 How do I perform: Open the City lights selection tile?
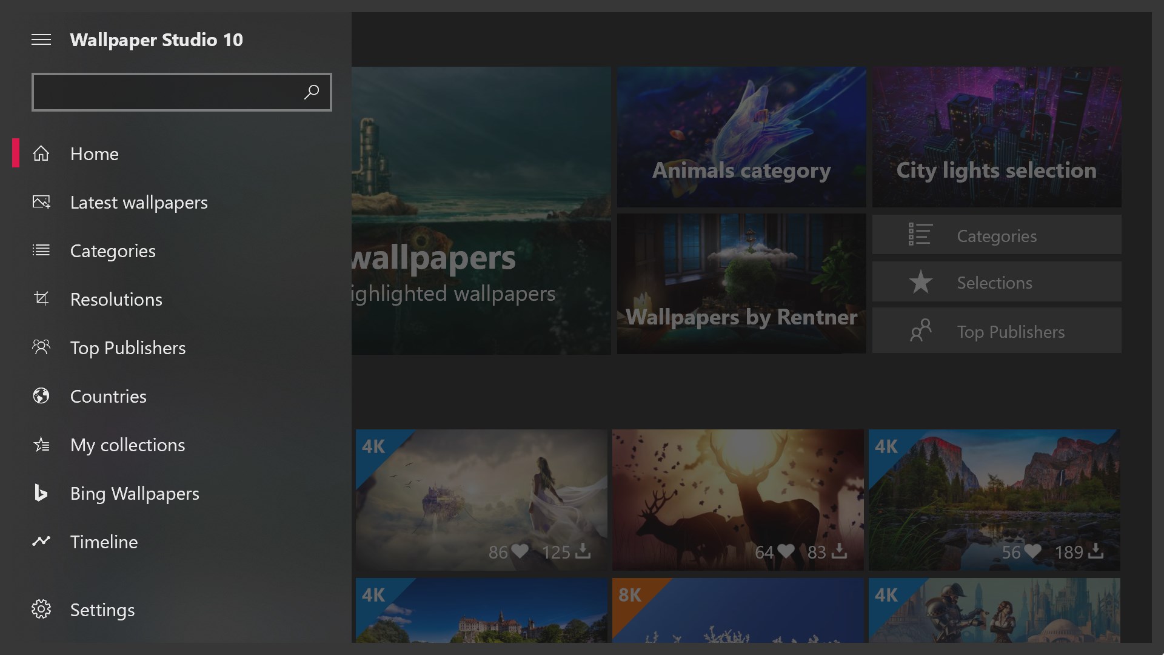[x=996, y=136]
